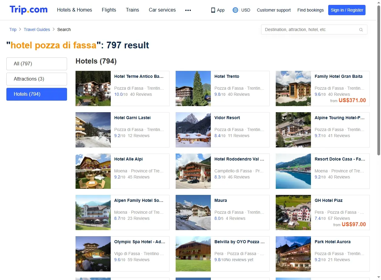Open Hotel Alle Alpi thumbnail

(93, 171)
